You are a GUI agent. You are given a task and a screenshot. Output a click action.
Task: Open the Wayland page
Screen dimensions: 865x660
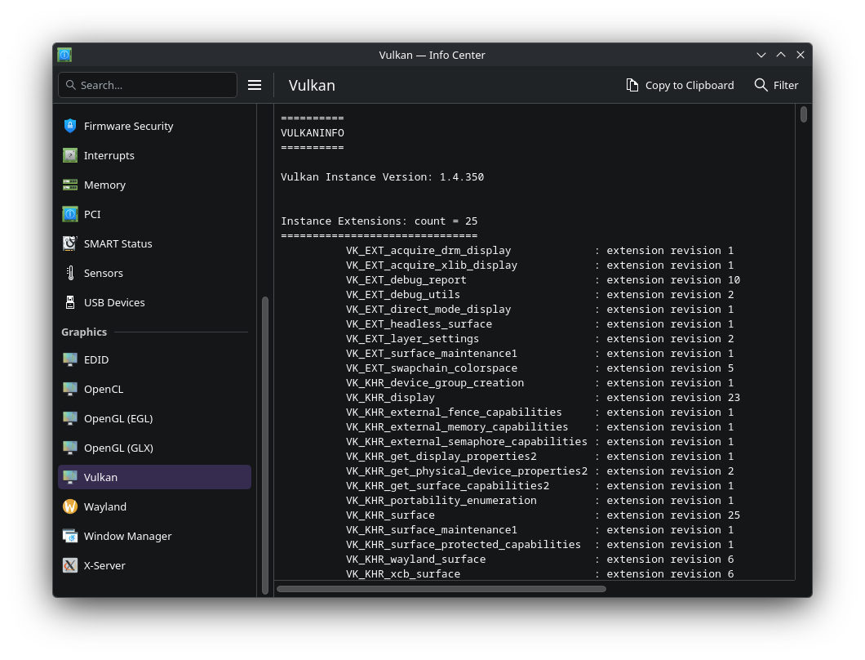coord(154,506)
